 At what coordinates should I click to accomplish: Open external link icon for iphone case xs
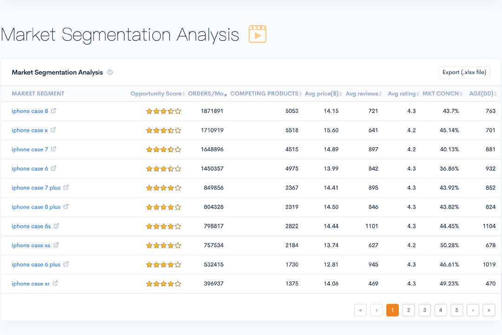click(56, 245)
